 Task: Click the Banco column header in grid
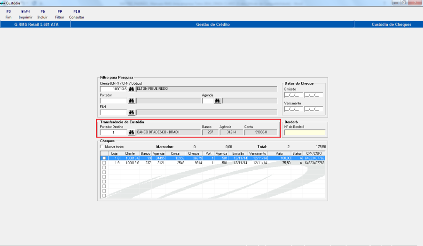(146, 153)
